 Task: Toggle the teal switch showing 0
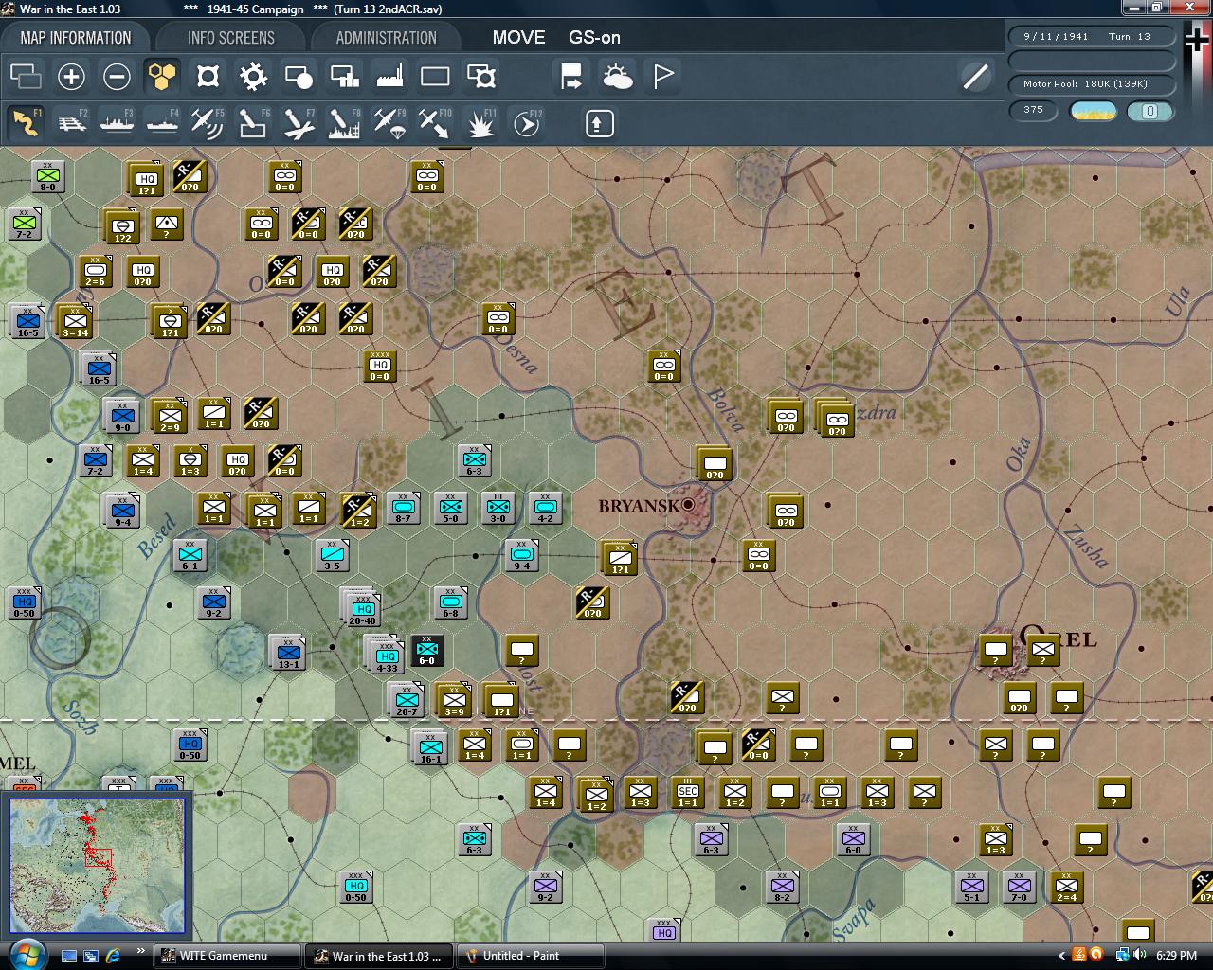(1150, 111)
